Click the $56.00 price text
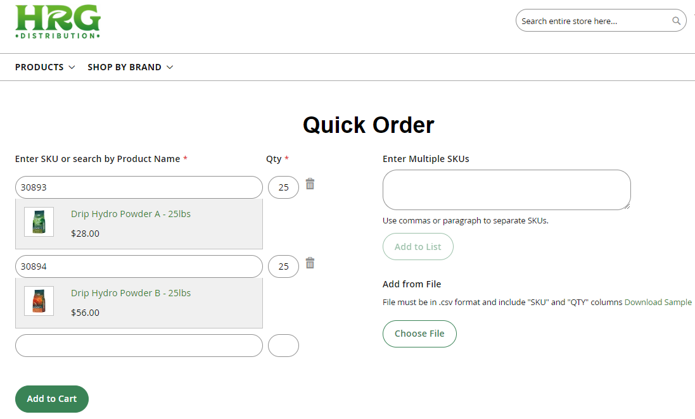The height and width of the screenshot is (419, 695). [85, 313]
